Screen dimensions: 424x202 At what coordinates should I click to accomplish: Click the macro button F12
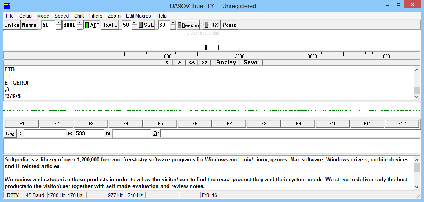point(402,124)
